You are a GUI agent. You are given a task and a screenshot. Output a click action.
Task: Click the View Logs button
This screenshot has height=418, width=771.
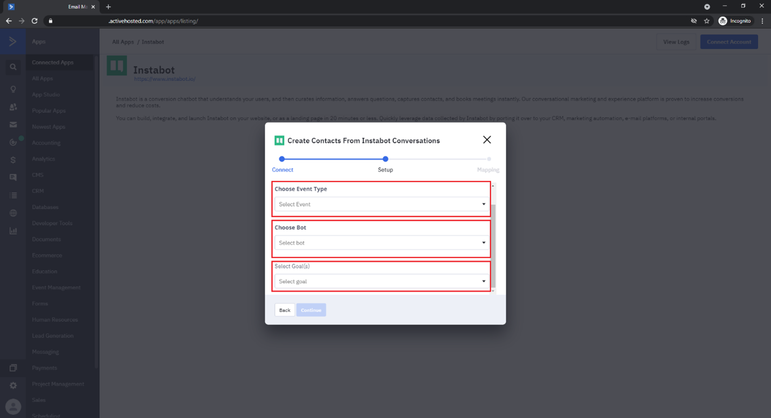676,42
